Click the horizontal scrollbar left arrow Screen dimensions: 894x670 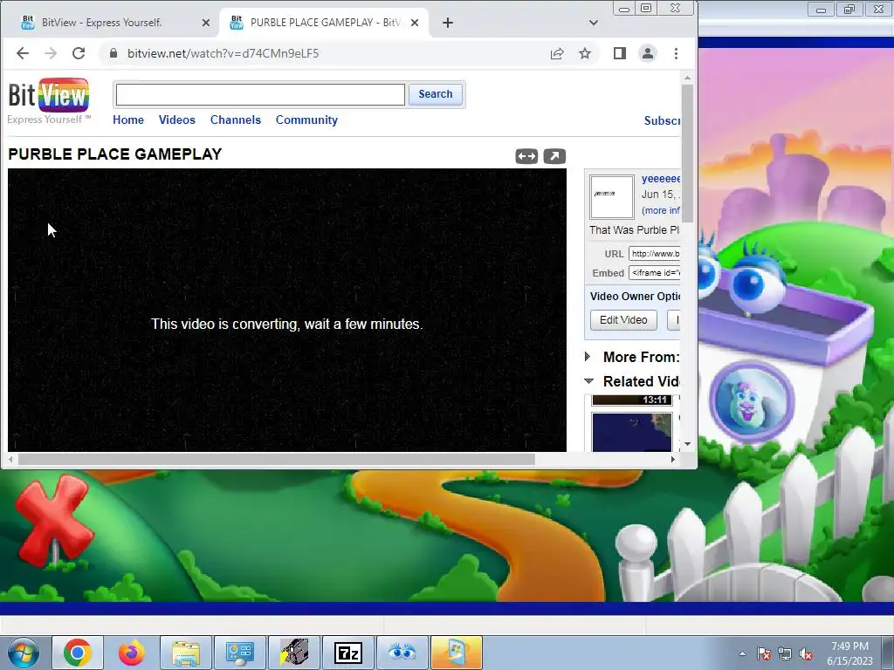point(10,459)
